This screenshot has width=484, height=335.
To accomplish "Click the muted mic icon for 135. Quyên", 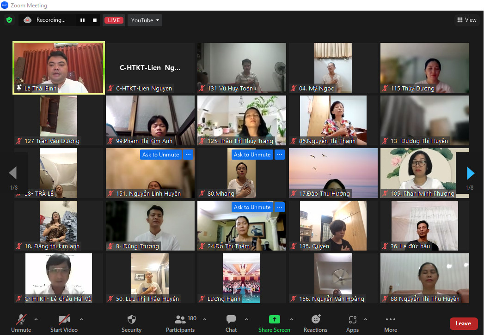I will tap(294, 246).
